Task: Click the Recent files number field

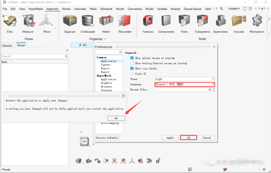Action: click(182, 90)
